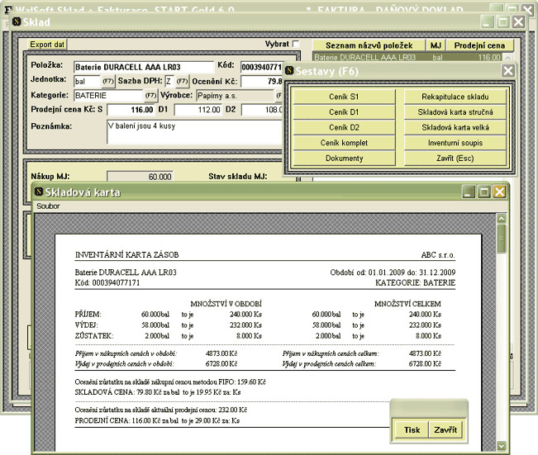Click the KATEGORIE: BATERIE text in report
The image size is (538, 455).
(x=415, y=283)
